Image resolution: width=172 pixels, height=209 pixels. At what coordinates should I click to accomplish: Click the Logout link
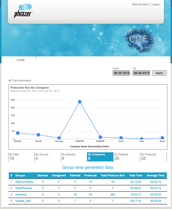156,4
